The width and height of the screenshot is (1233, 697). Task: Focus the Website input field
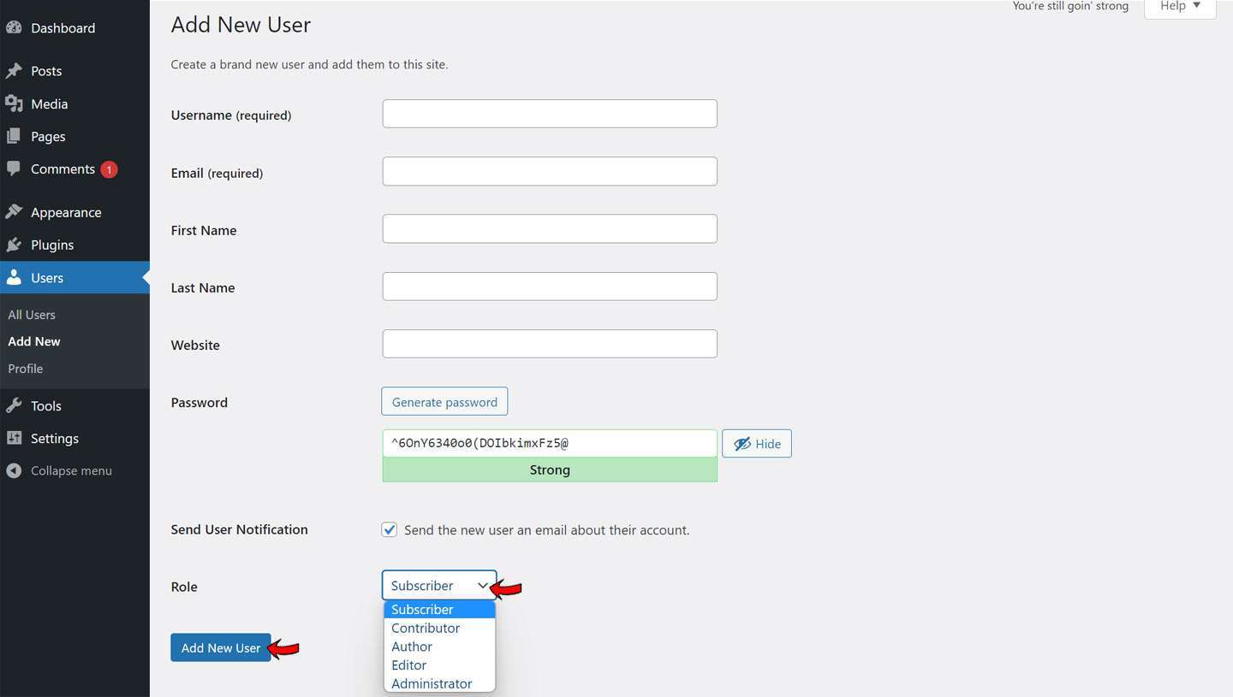(550, 344)
